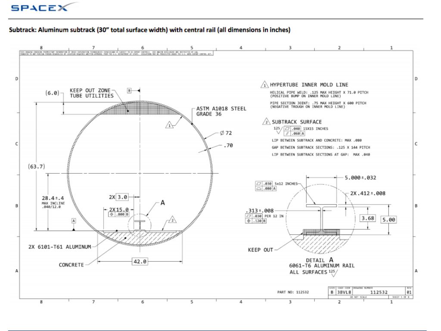Screen dimensions: 441x331
Task: Click the .120 B position tolerance frame
Action: click(256, 221)
